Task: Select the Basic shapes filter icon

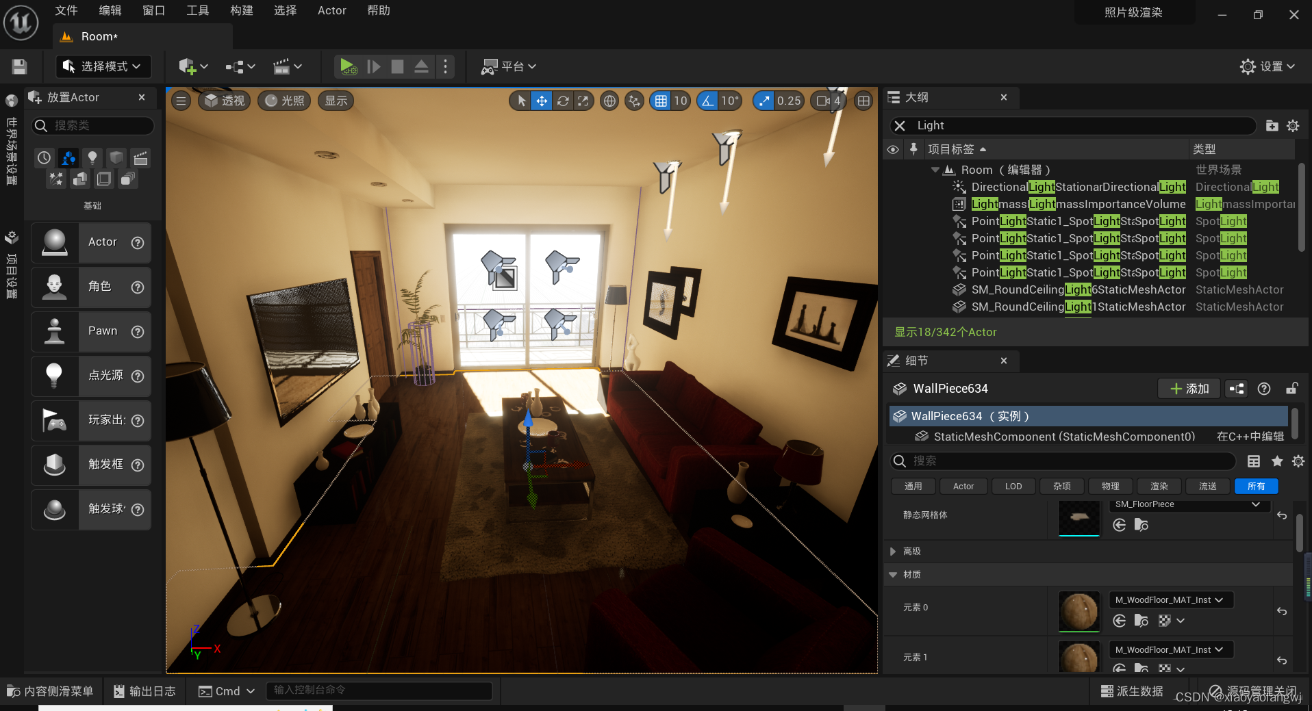Action: tap(68, 158)
